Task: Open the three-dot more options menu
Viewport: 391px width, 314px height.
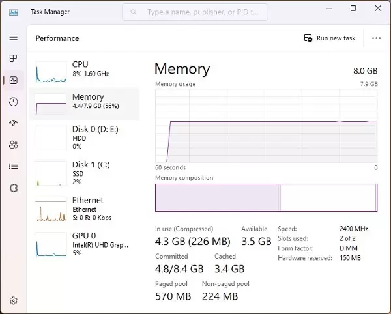Action: [x=376, y=38]
